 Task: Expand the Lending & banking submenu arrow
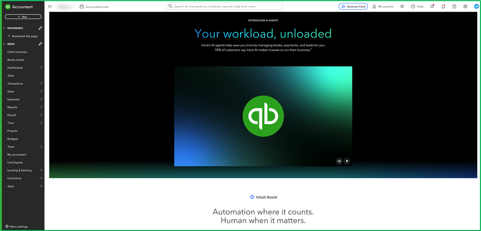pyautogui.click(x=41, y=170)
